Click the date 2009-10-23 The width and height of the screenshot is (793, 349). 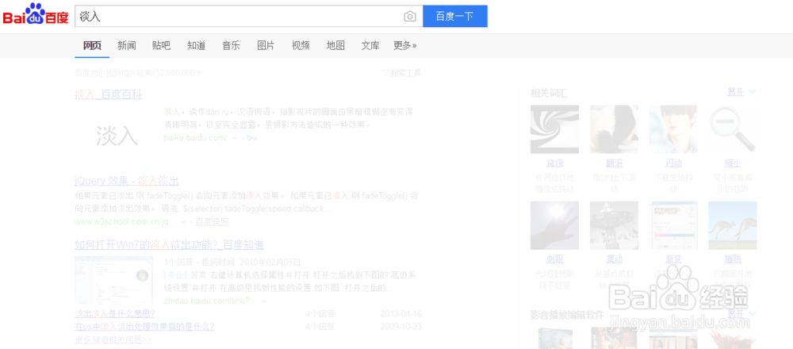point(401,327)
